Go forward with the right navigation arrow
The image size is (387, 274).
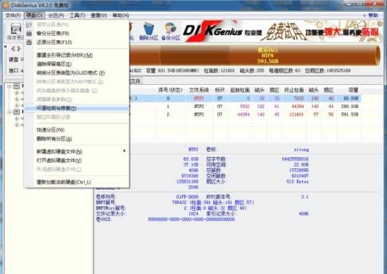tap(19, 49)
